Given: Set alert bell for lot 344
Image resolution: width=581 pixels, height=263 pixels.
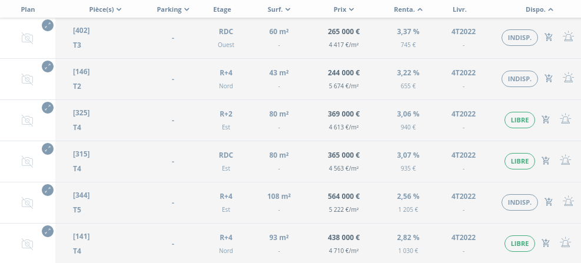Looking at the screenshot, I should tap(568, 201).
